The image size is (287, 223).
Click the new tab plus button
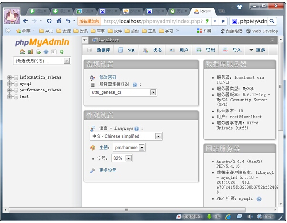coord(222,11)
